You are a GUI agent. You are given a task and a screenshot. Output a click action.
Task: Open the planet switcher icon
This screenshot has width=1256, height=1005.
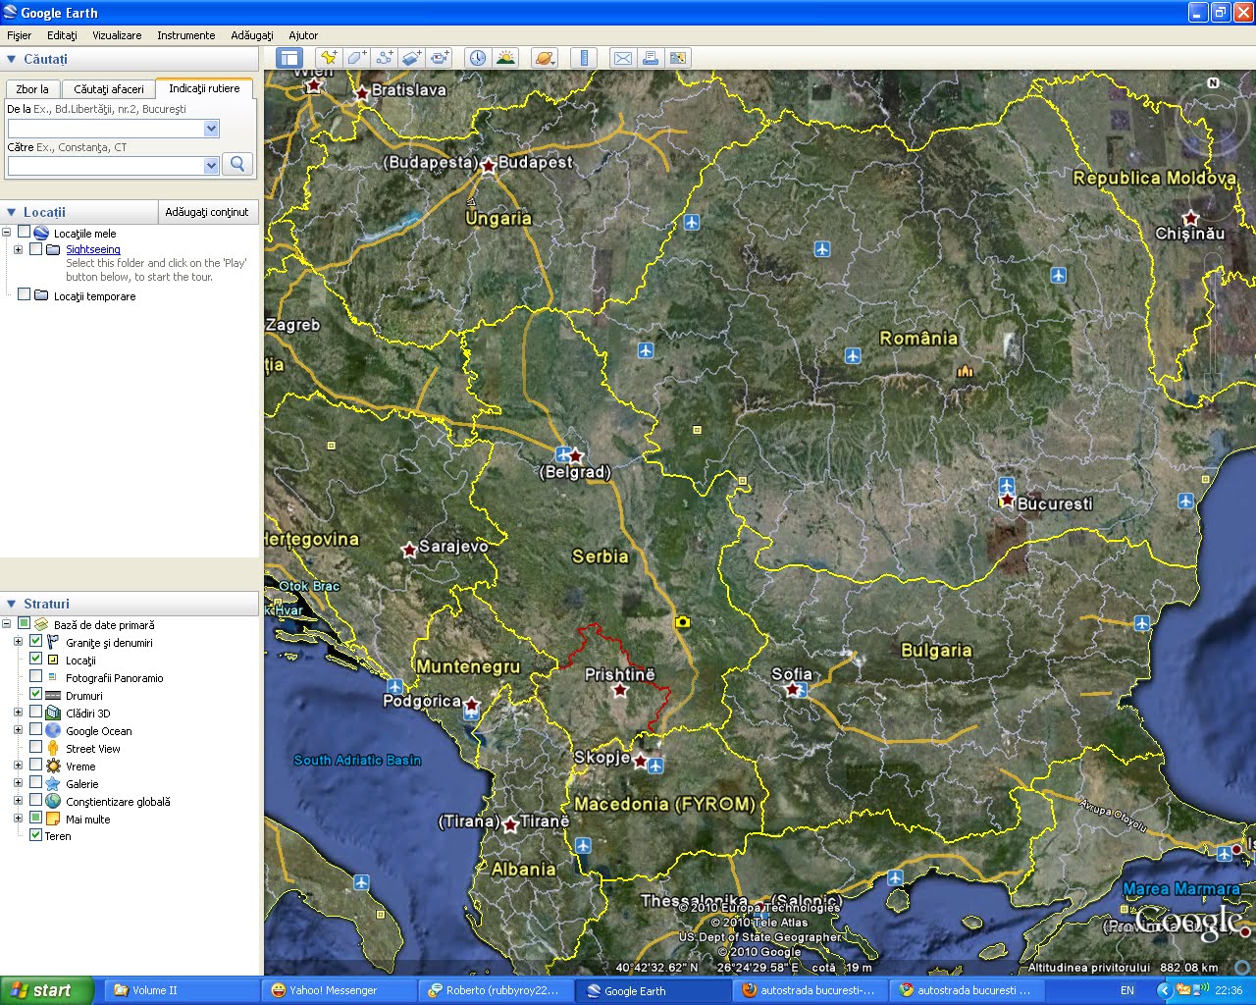pyautogui.click(x=545, y=58)
